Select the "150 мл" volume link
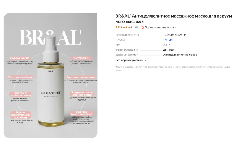Viewport: 241px width, 153px height. tap(168, 40)
